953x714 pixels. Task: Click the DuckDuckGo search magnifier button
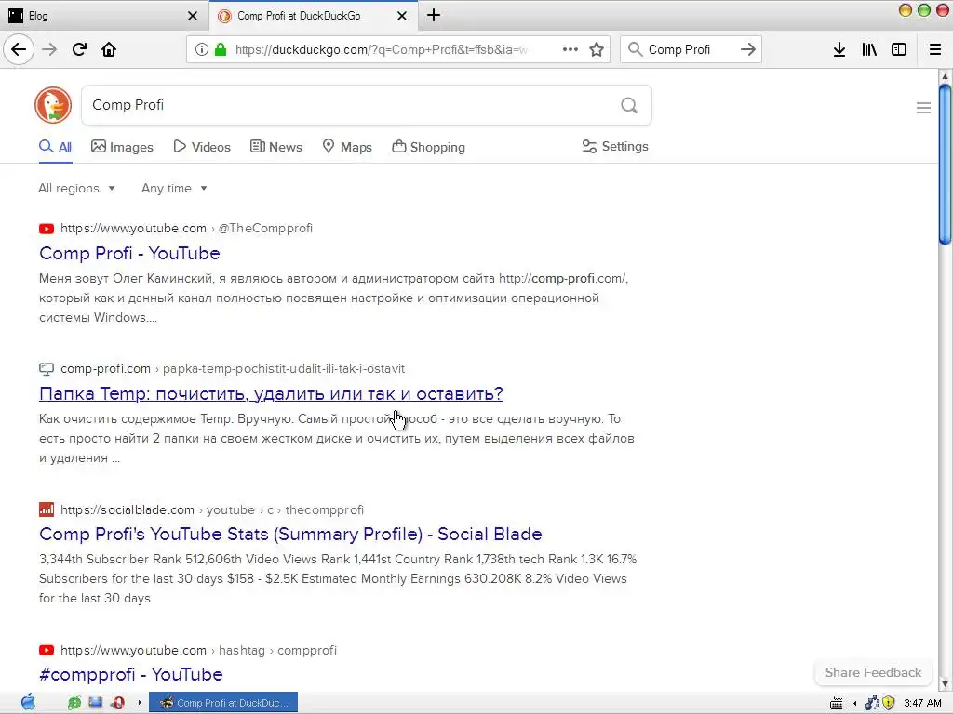(x=629, y=105)
